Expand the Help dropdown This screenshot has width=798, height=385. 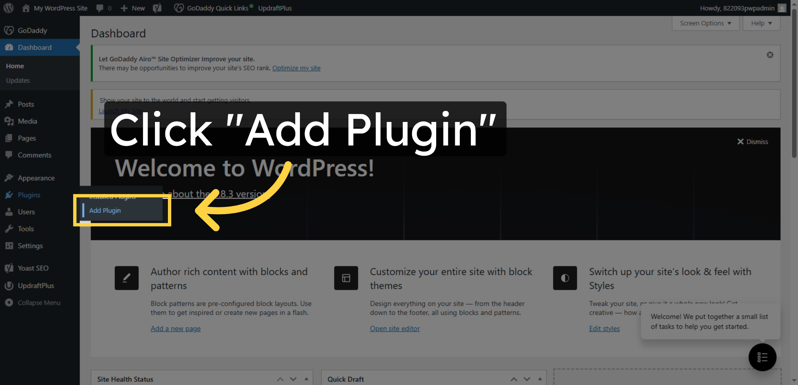[761, 23]
